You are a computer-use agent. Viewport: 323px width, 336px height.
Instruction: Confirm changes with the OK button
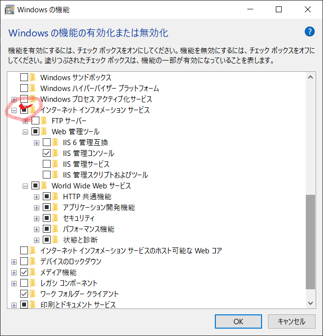click(x=238, y=321)
